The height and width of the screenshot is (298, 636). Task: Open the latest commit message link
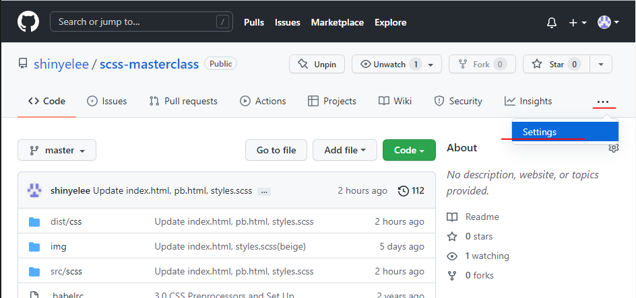click(172, 190)
